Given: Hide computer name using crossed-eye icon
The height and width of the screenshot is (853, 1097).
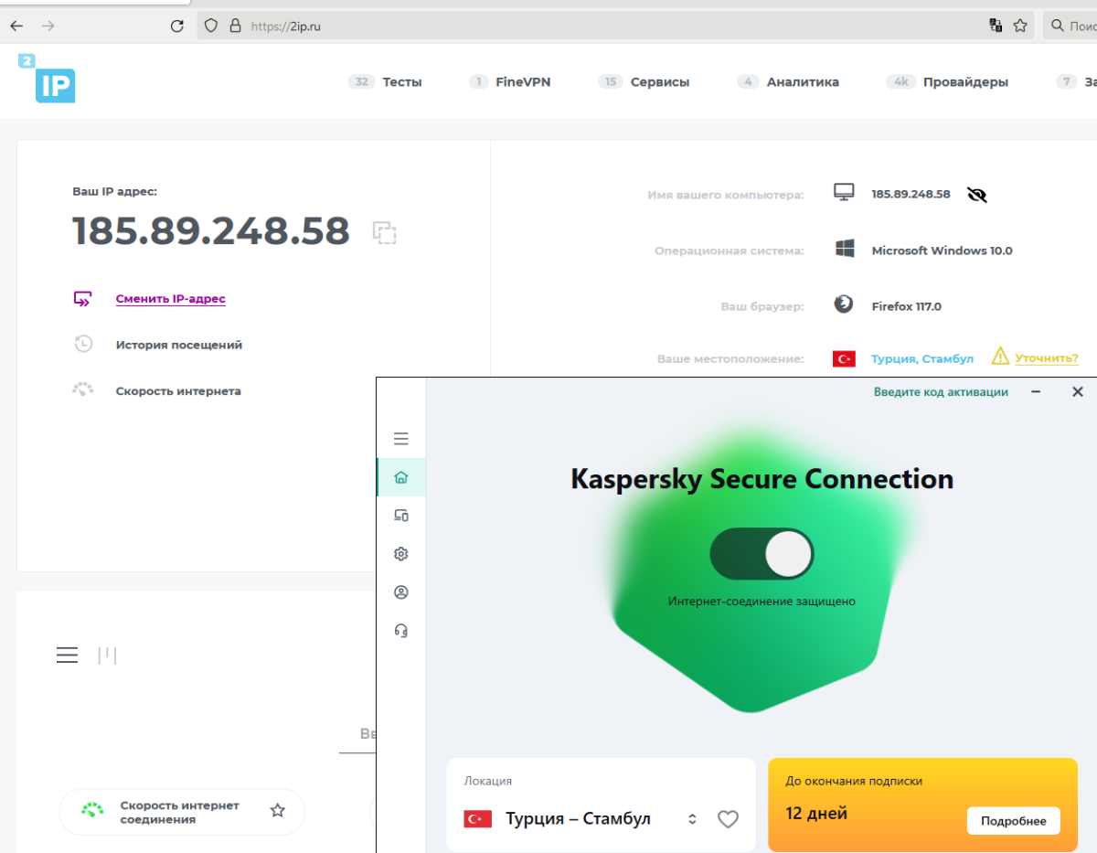Looking at the screenshot, I should pos(977,194).
